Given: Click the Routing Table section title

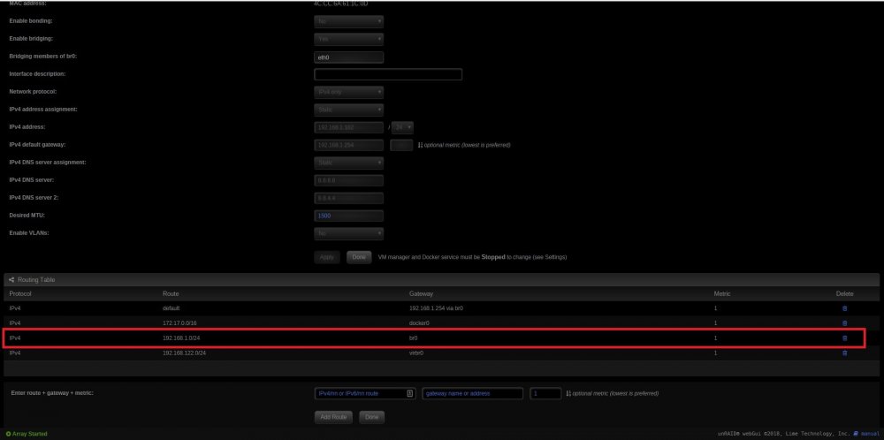Looking at the screenshot, I should coord(36,280).
